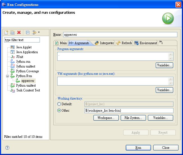Show hidden tabs via chevron

(161, 42)
